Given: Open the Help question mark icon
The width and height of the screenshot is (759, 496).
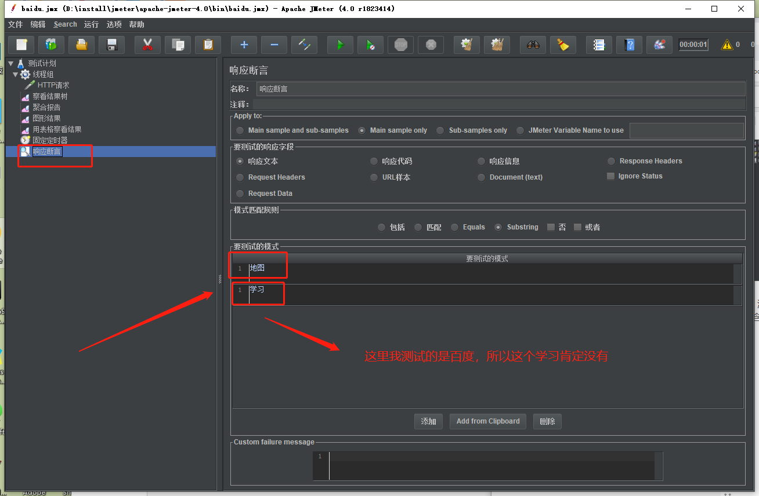Looking at the screenshot, I should tap(630, 45).
